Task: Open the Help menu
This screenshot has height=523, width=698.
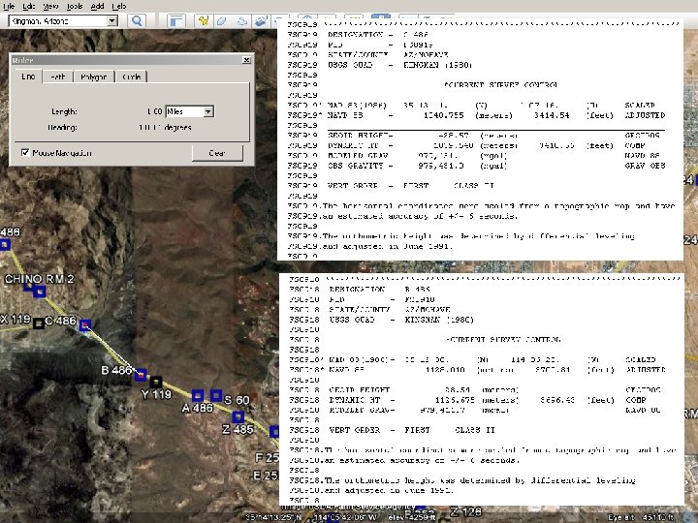Action: tap(119, 6)
